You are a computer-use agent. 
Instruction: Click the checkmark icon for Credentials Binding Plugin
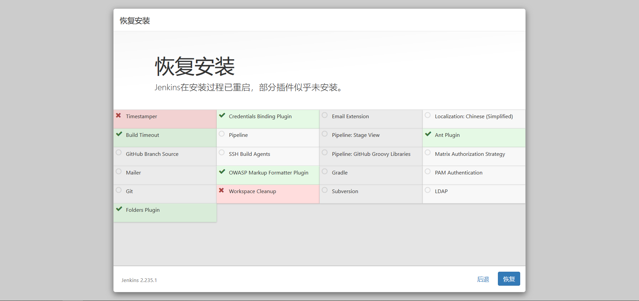pyautogui.click(x=222, y=116)
